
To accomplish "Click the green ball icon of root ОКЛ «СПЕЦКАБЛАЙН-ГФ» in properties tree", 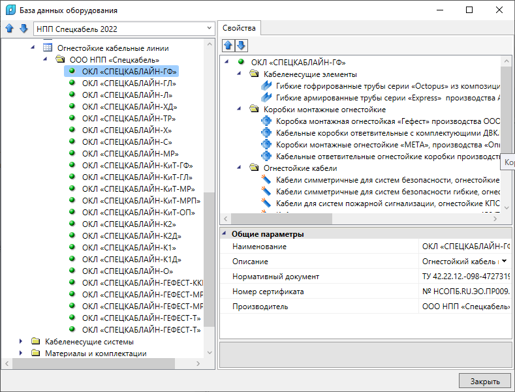I will pyautogui.click(x=242, y=62).
